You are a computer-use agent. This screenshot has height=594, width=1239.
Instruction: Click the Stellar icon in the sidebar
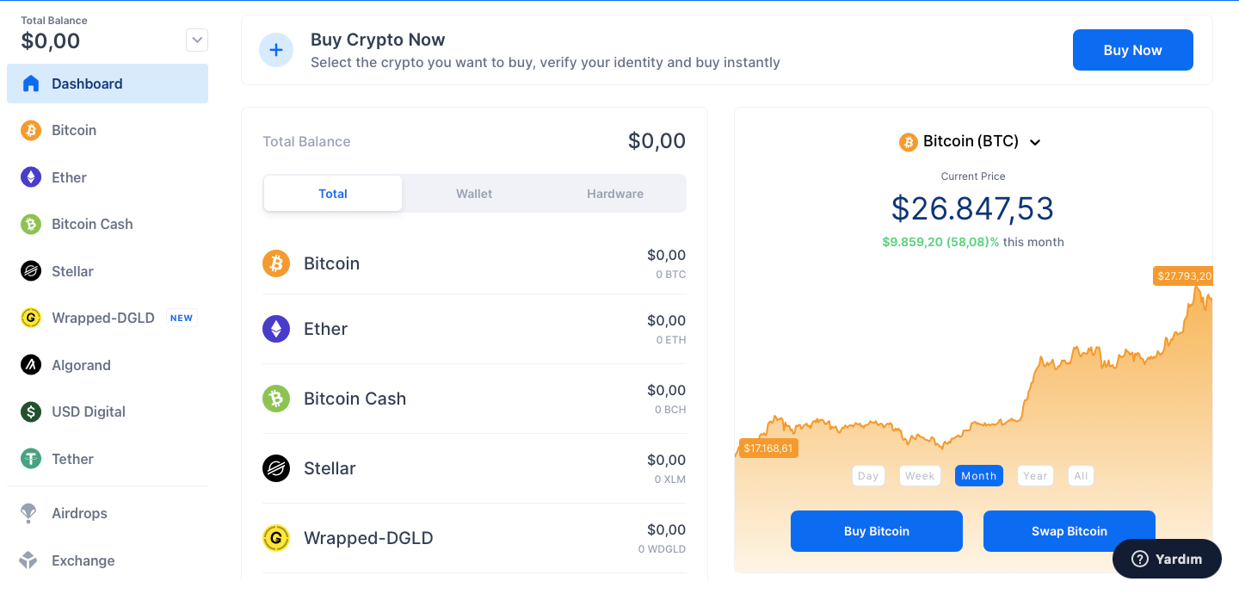point(31,271)
